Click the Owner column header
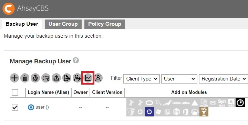The image size is (248, 125). [81, 92]
